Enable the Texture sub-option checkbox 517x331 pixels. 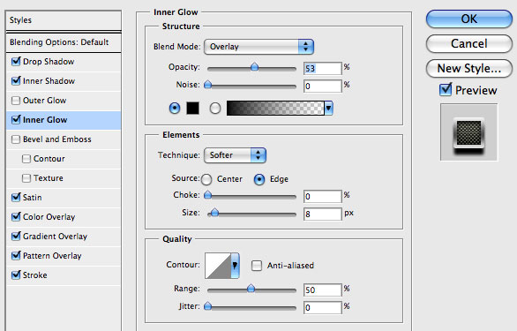(26, 178)
